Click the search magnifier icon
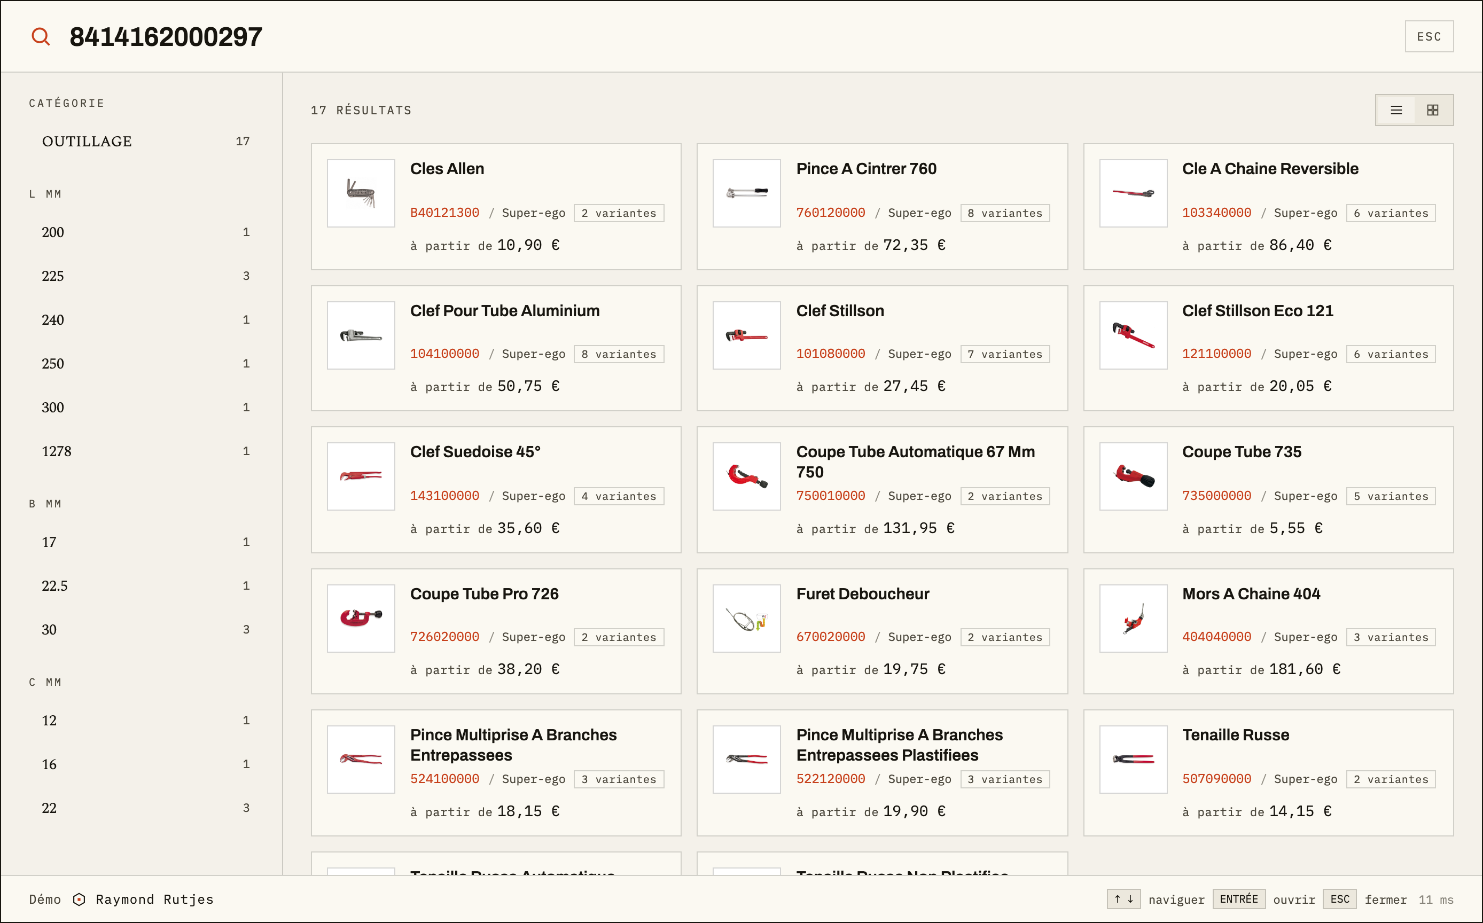 coord(41,37)
